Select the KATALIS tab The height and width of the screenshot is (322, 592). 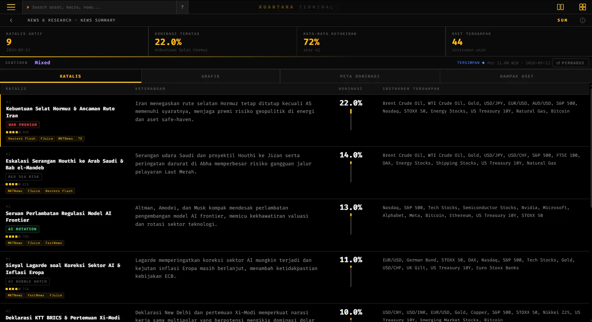click(x=70, y=76)
